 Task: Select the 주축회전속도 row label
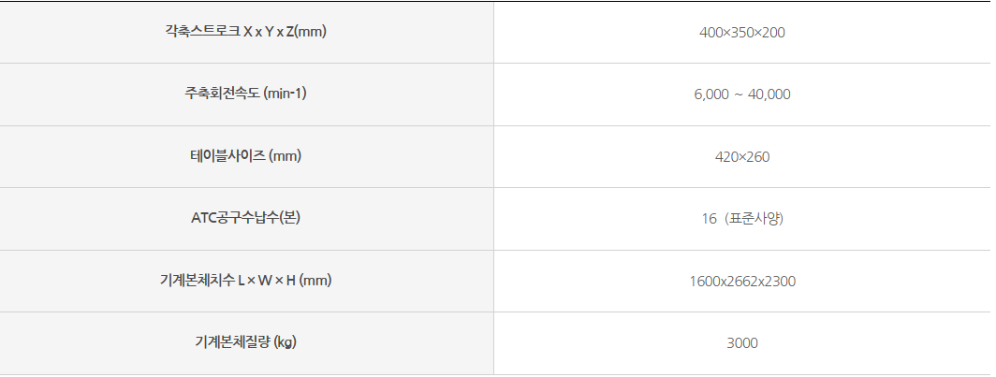coord(245,94)
